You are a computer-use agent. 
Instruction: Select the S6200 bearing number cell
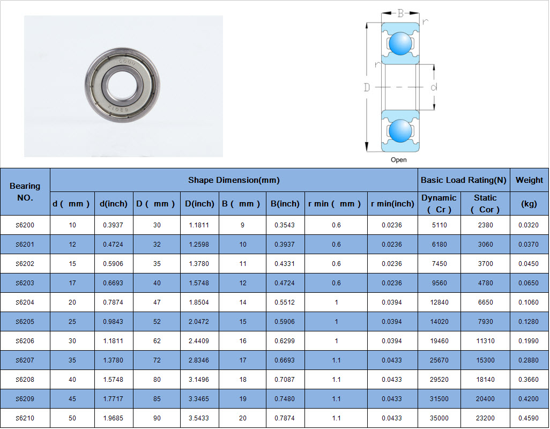[25, 225]
